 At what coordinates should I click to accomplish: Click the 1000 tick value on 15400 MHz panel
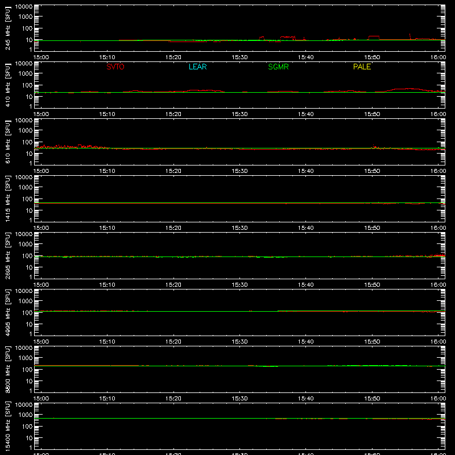click(x=26, y=415)
